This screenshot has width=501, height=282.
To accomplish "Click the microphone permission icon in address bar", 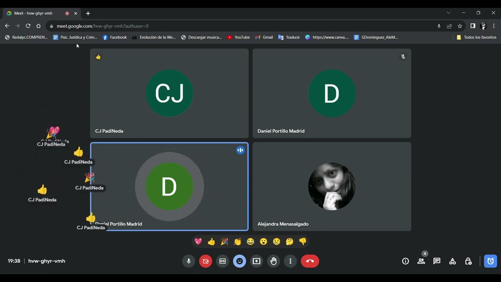I will [x=439, y=26].
